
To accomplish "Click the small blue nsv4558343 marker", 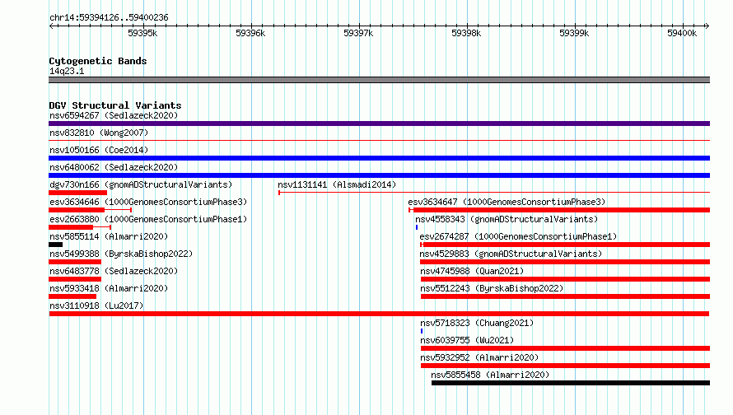I will pyautogui.click(x=417, y=227).
